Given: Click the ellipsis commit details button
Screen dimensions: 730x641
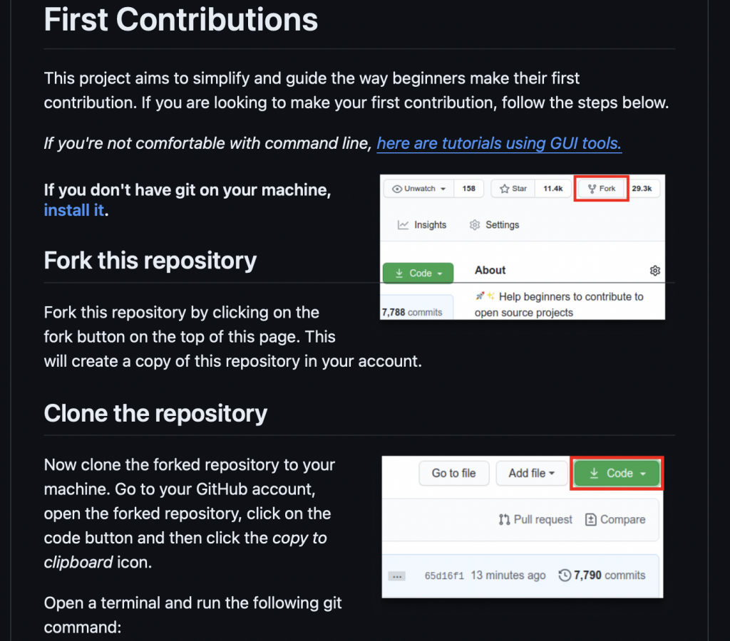Looking at the screenshot, I should pyautogui.click(x=396, y=576).
